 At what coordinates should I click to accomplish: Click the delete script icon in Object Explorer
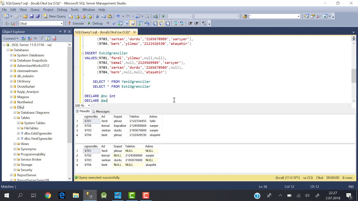(54, 38)
